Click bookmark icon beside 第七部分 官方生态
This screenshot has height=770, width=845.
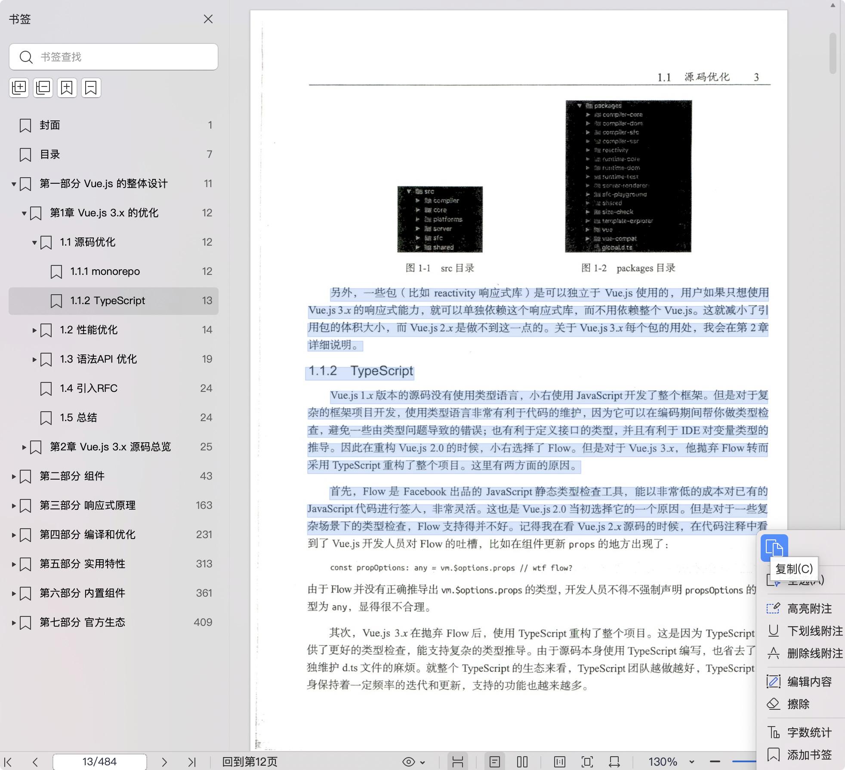point(25,623)
